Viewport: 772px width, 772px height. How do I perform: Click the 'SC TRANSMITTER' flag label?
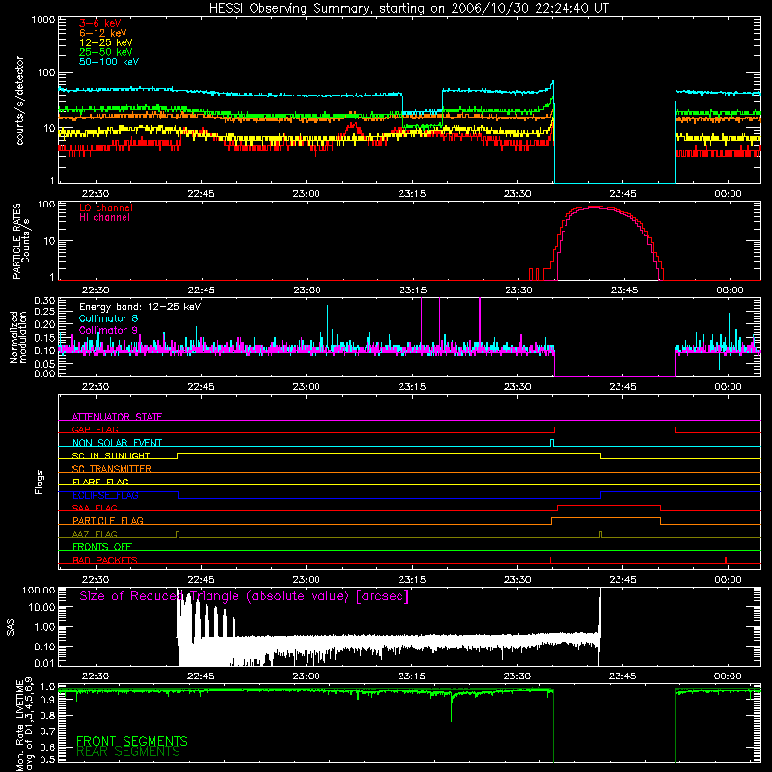click(x=112, y=469)
